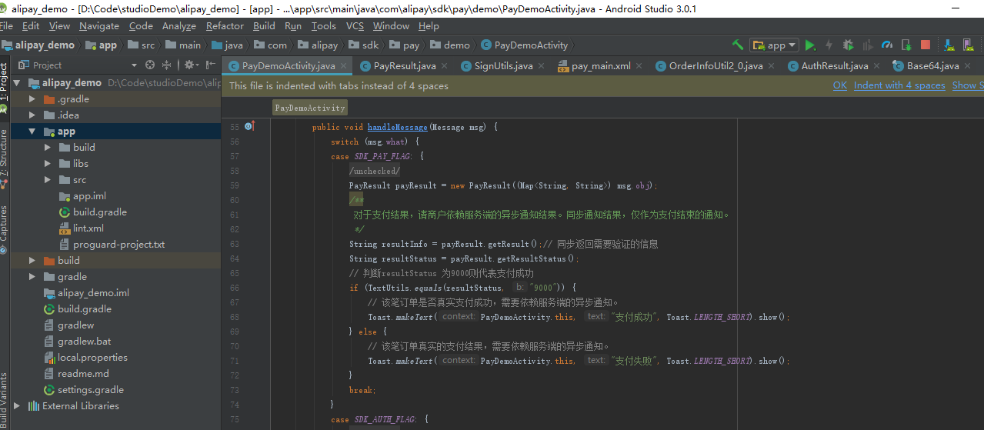
Task: Click Scroll from Source target icon
Action: [150, 65]
